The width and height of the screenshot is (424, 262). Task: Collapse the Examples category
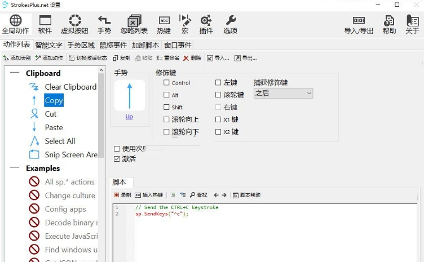[x=15, y=168]
